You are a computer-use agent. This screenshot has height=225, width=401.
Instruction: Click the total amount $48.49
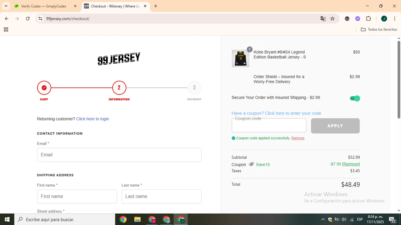coord(350,185)
